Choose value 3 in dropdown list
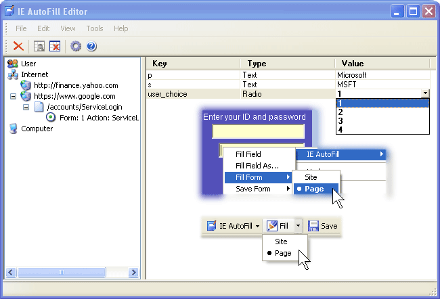Image resolution: width=440 pixels, height=299 pixels. tap(382, 120)
